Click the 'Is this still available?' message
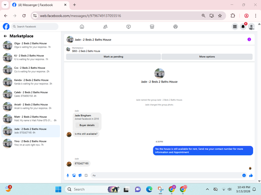261x195 pixels. tap(86, 134)
